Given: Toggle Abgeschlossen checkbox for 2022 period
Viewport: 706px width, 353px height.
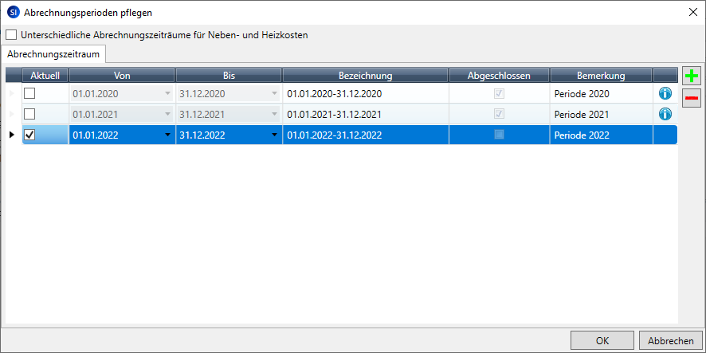Looking at the screenshot, I should tap(499, 135).
